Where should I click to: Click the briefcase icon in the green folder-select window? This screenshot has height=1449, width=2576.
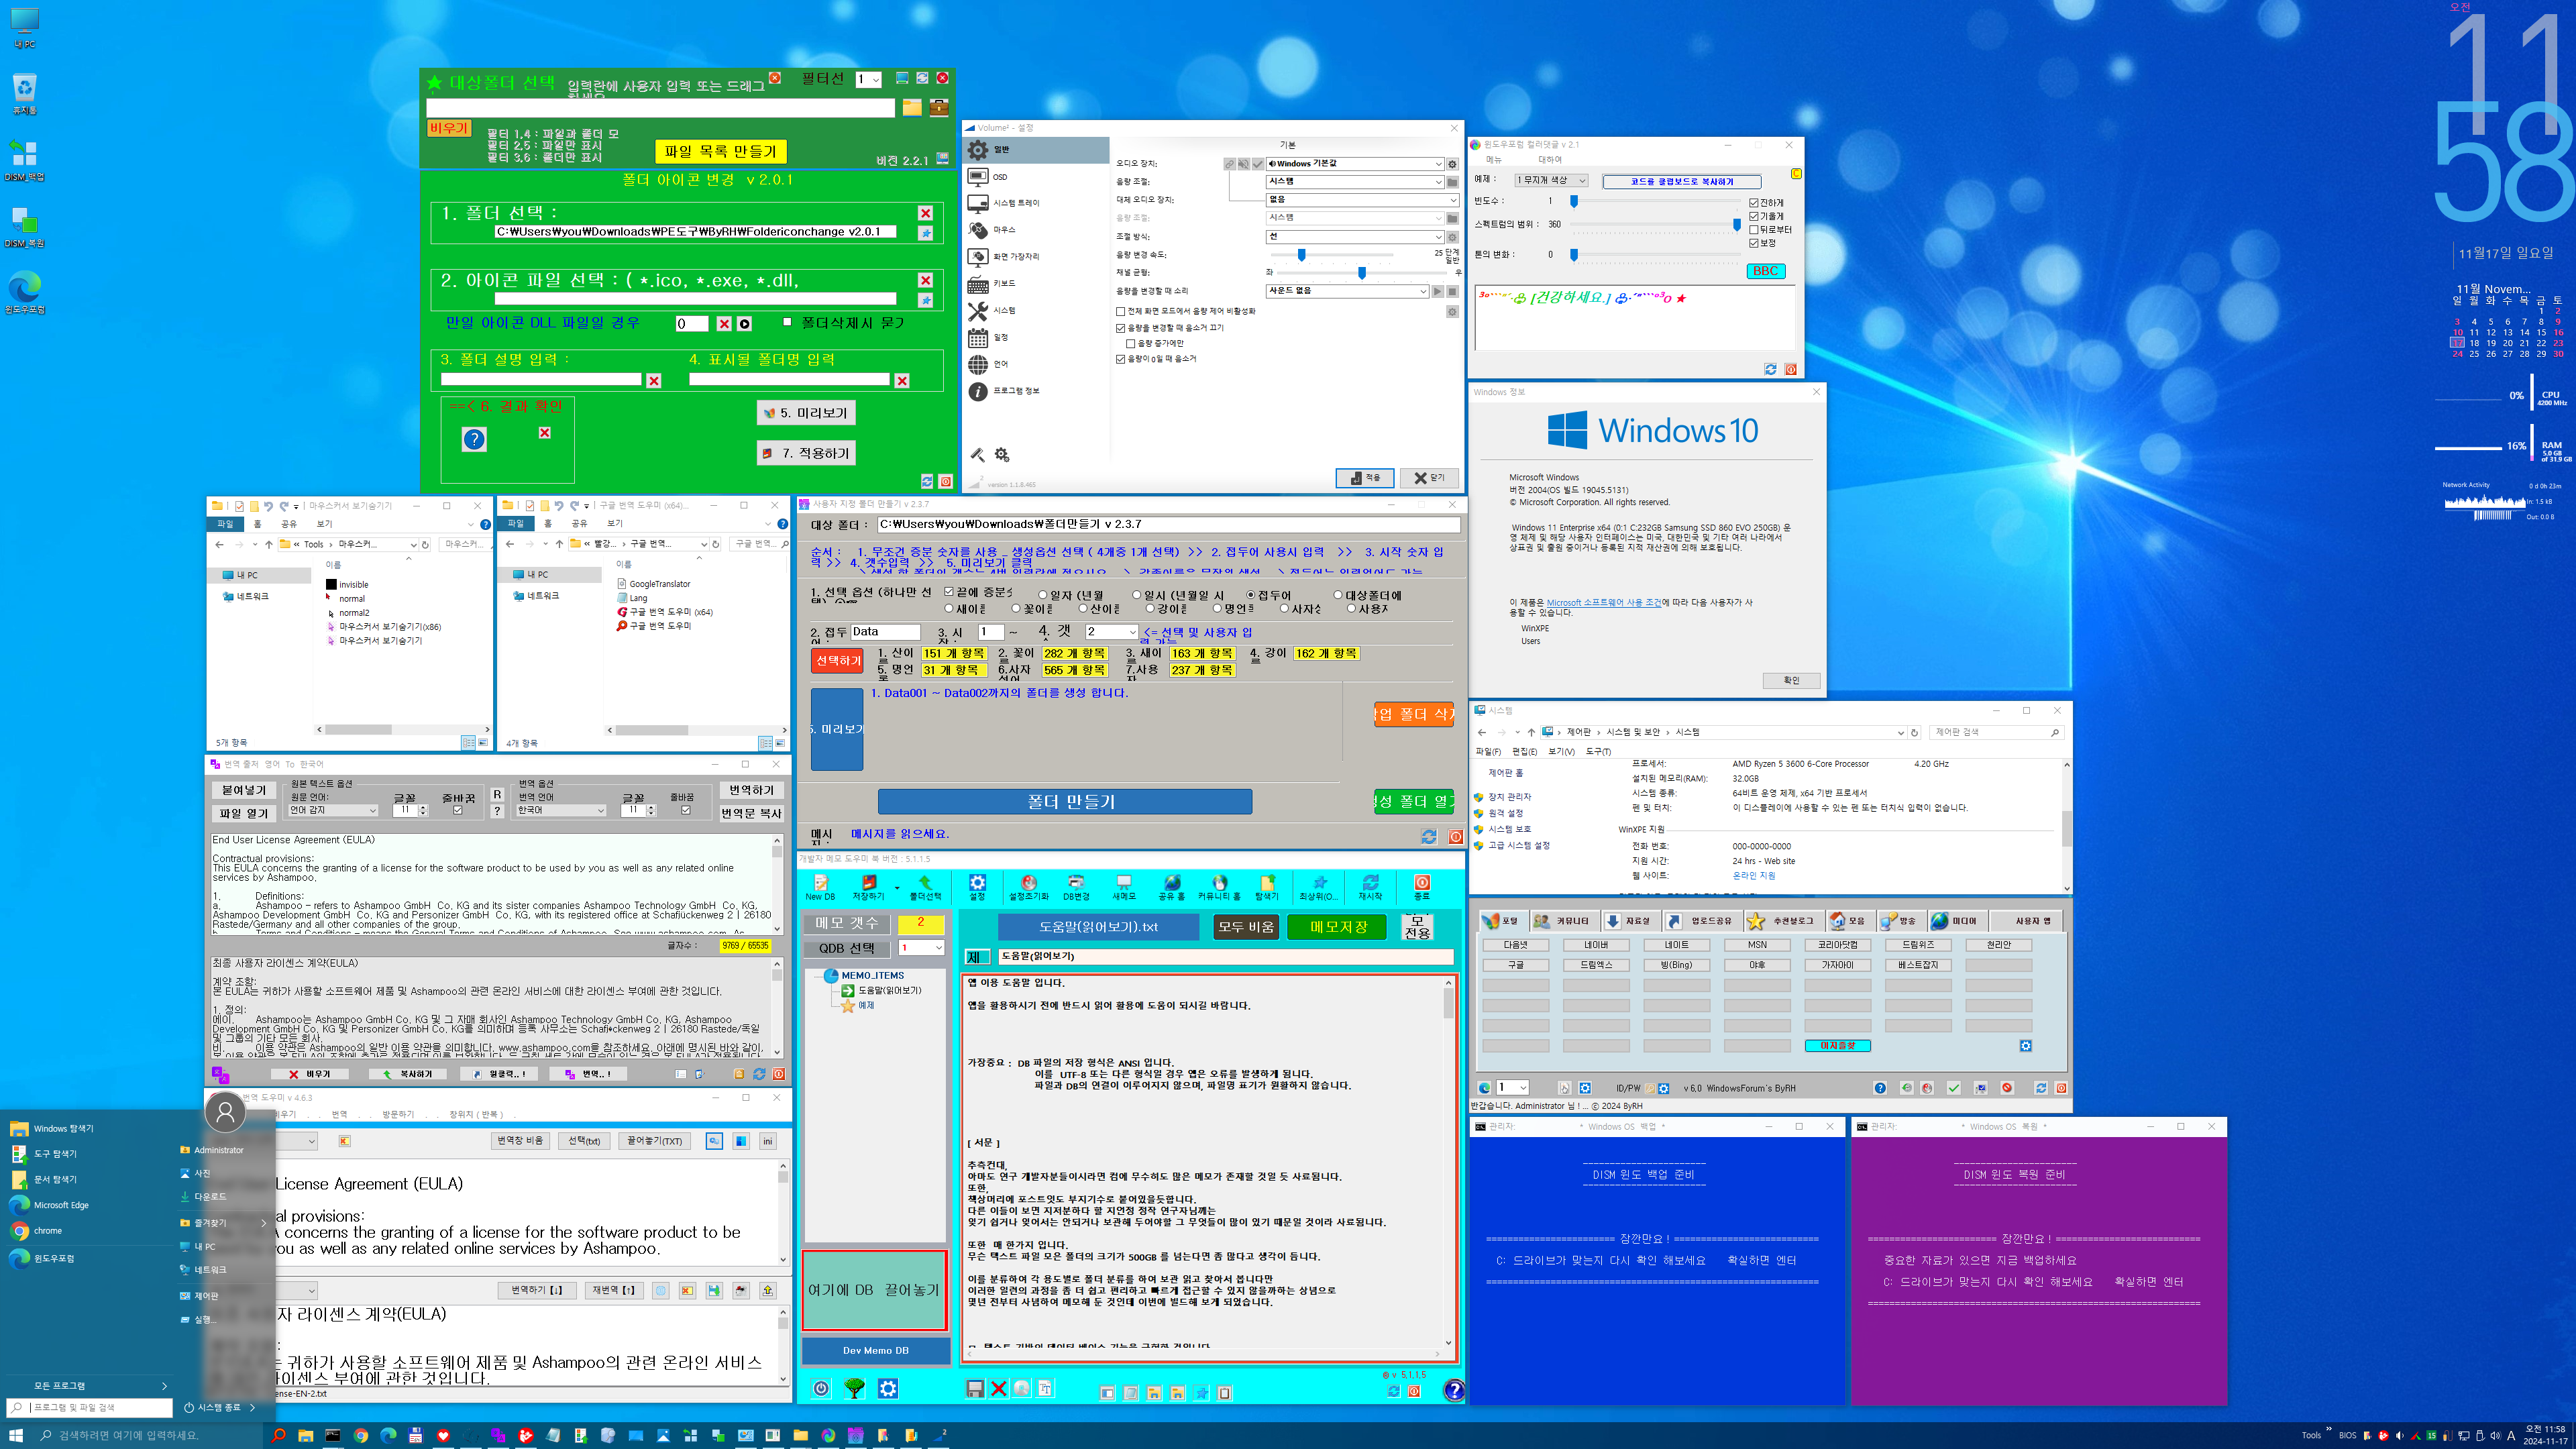(938, 107)
